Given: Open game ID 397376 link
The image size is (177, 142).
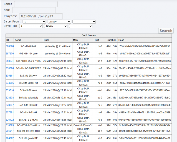Looking at the screenshot, I should [10, 54].
